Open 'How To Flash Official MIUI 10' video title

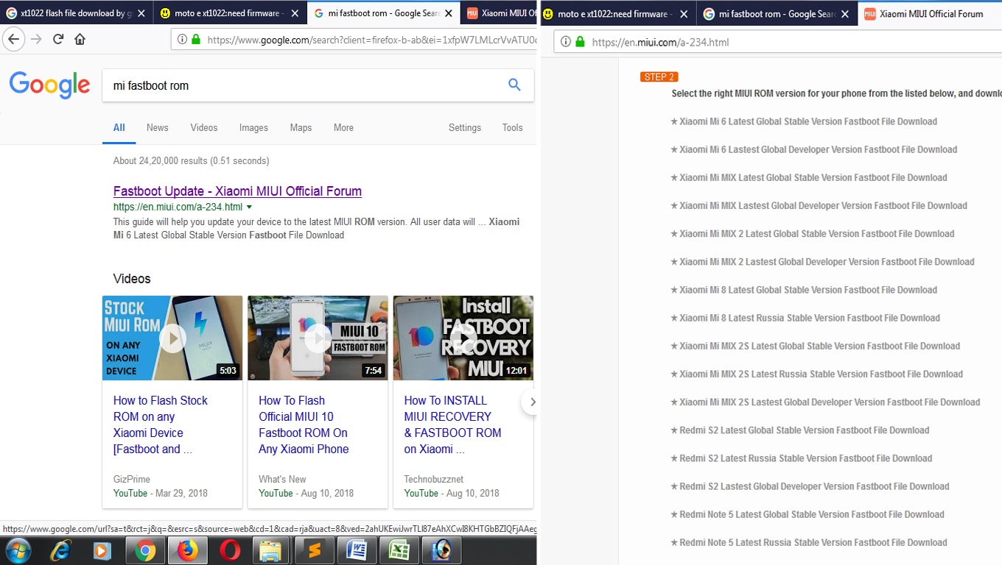(304, 424)
